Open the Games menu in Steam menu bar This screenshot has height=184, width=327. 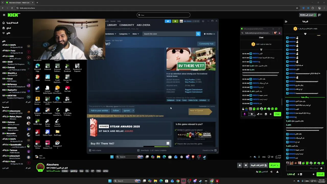click(113, 21)
